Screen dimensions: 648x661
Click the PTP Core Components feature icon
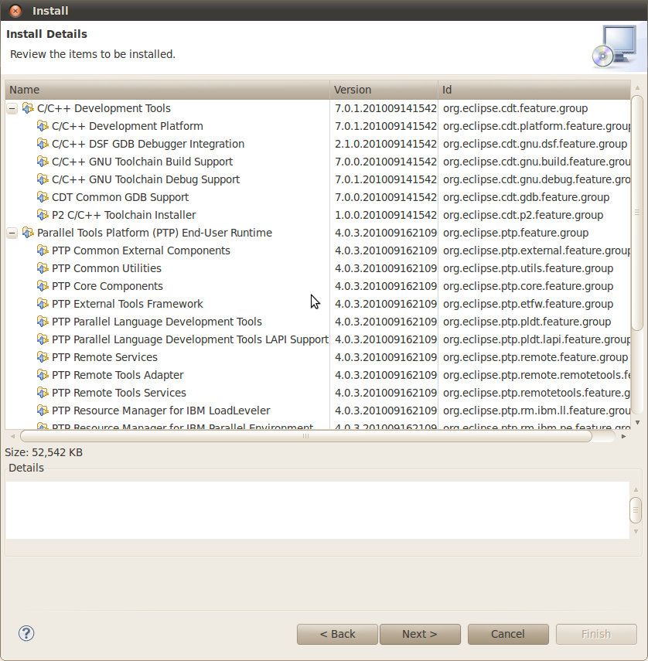click(x=43, y=286)
